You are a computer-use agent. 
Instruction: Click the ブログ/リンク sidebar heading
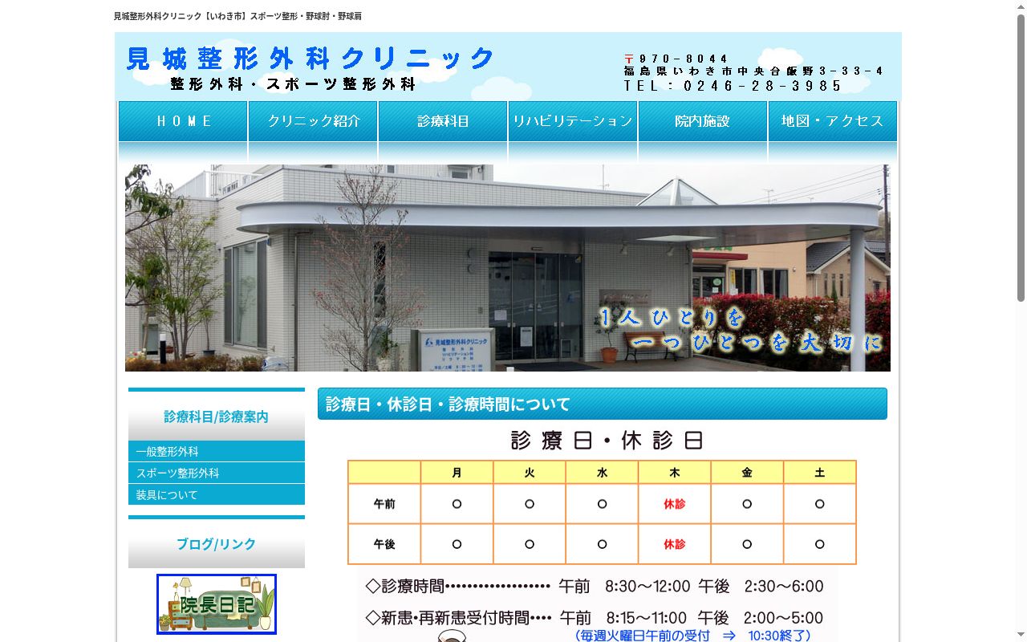point(217,543)
